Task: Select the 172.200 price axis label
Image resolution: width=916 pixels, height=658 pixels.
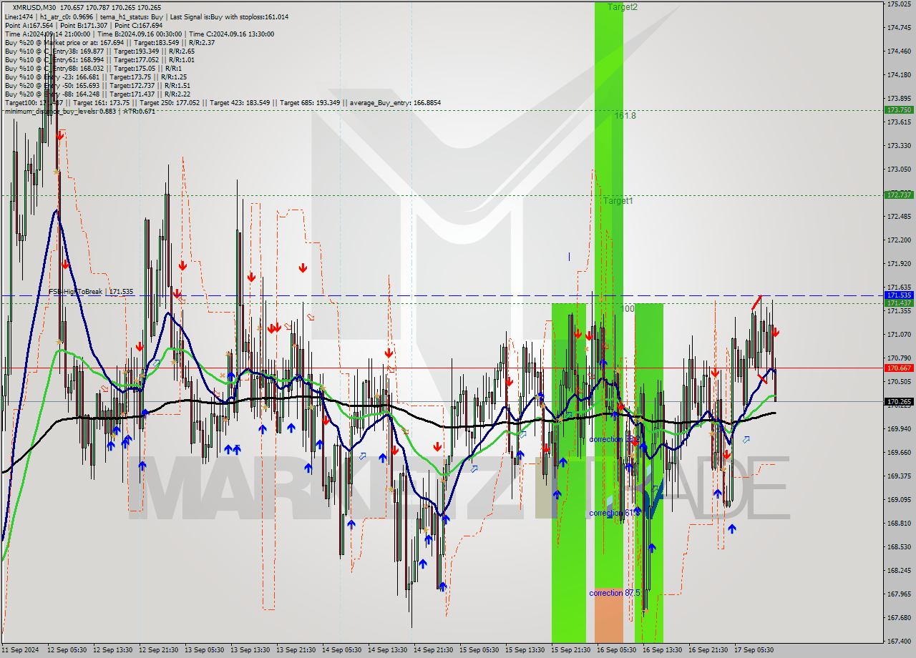Action: click(x=898, y=240)
